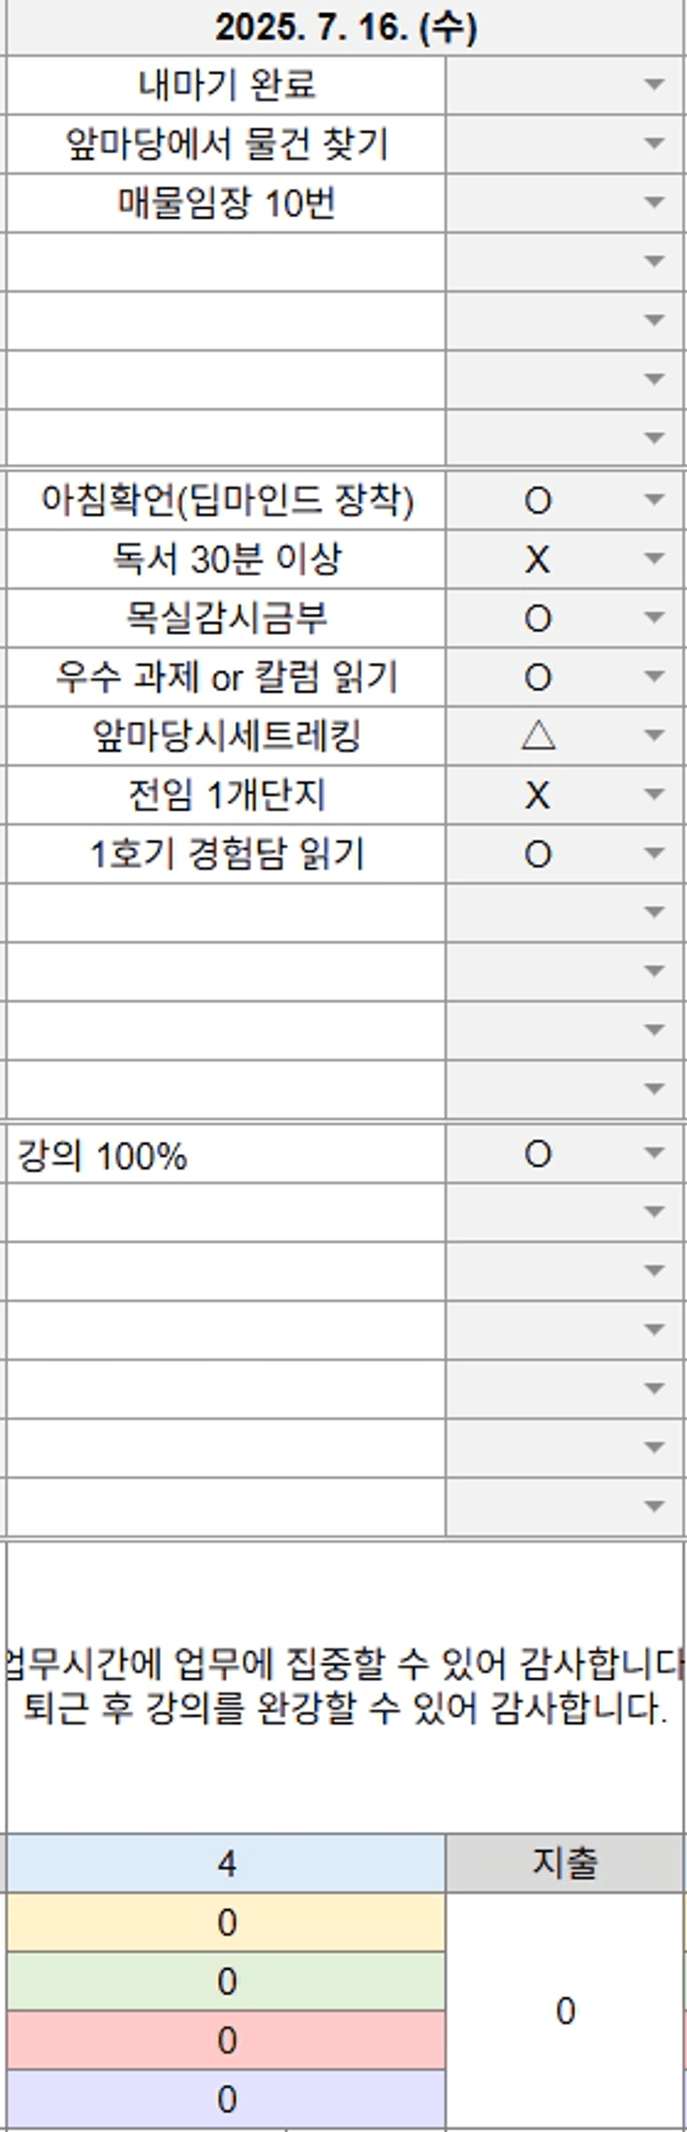This screenshot has height=2132, width=687.
Task: Open dropdown arrow for 내마기 완료 row
Action: (x=654, y=85)
